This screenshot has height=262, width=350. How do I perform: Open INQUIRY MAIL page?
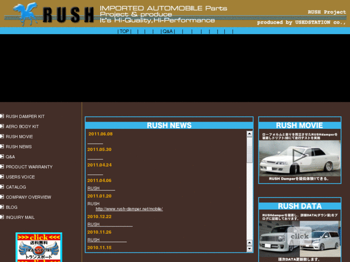[20, 217]
